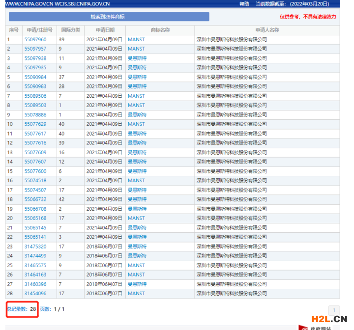
Task: Open registration number 55077629
Action: click(35, 124)
